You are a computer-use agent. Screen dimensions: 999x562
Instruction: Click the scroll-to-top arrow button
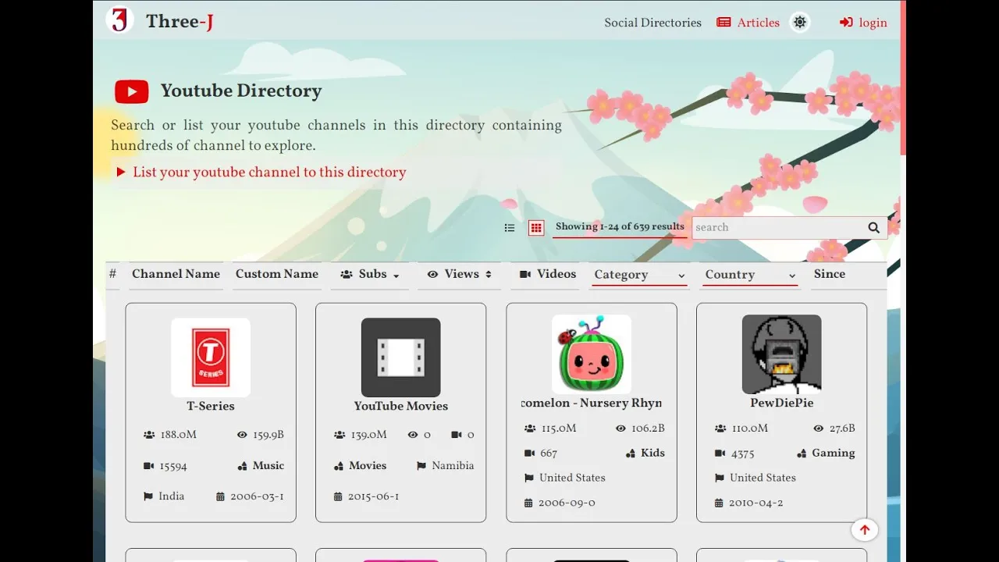point(865,530)
